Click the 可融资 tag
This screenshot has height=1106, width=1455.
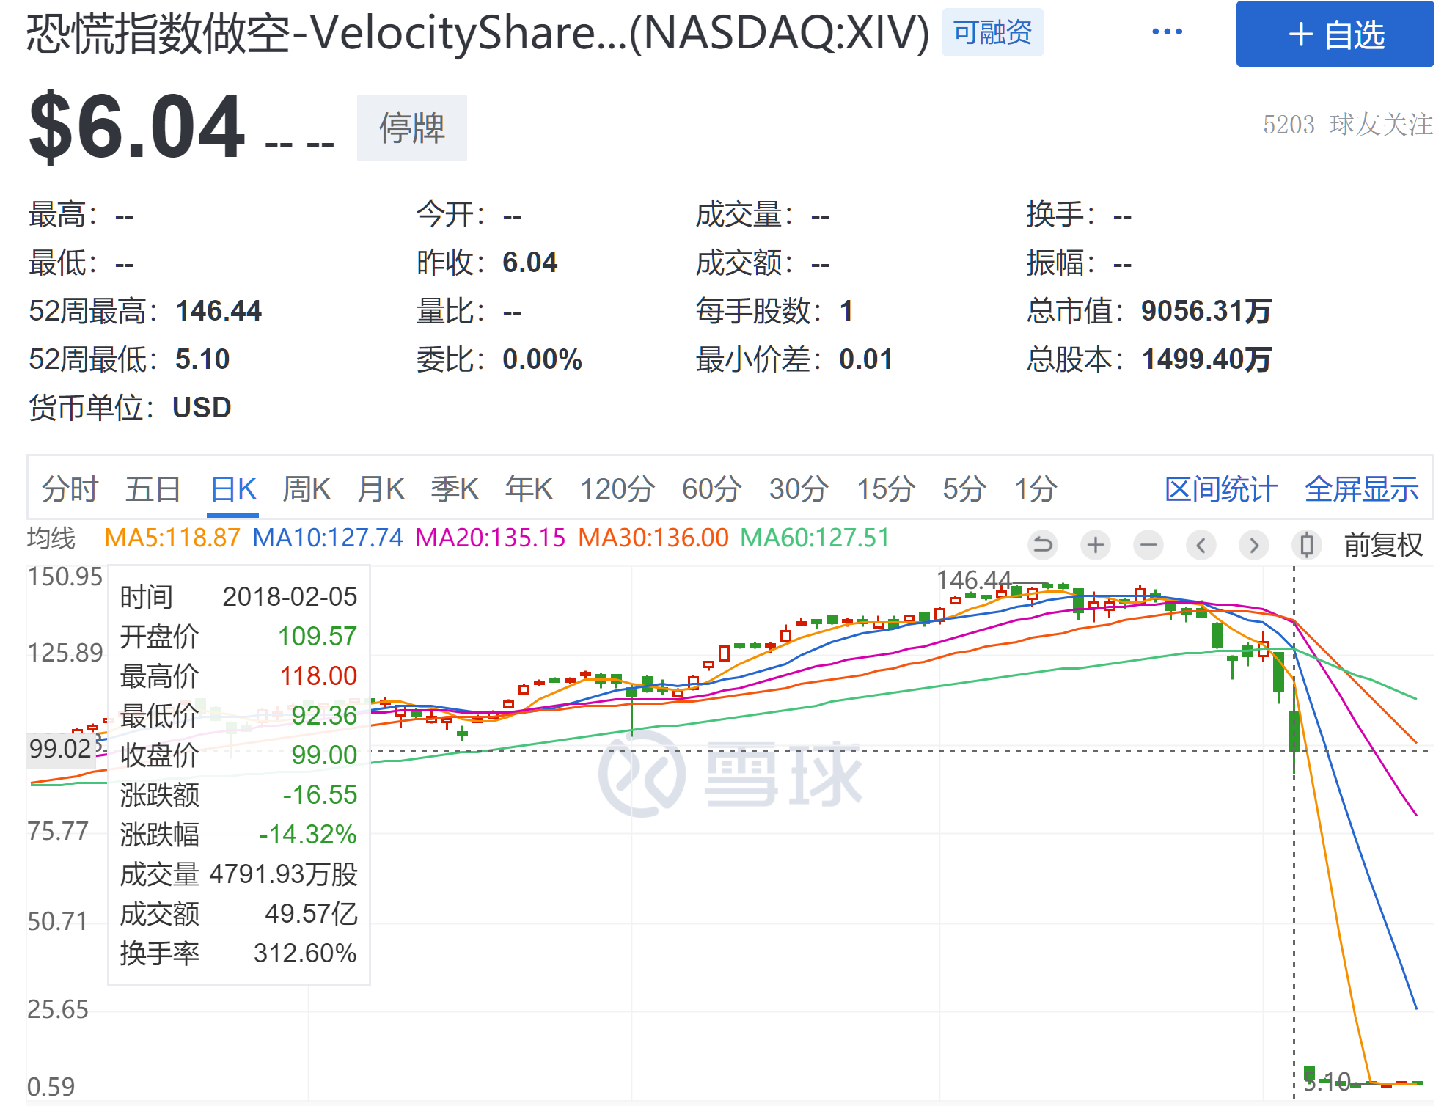(x=992, y=32)
